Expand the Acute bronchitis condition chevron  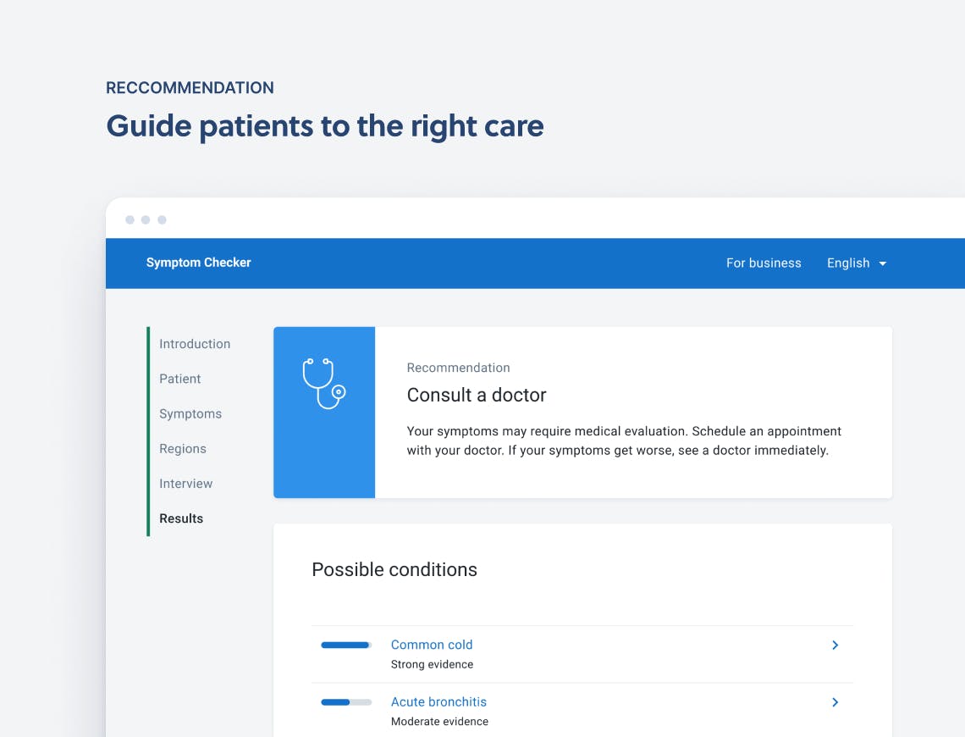[x=835, y=702]
